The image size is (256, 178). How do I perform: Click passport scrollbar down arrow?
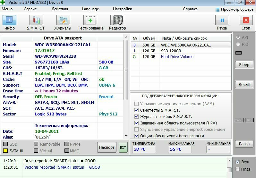click(x=126, y=136)
